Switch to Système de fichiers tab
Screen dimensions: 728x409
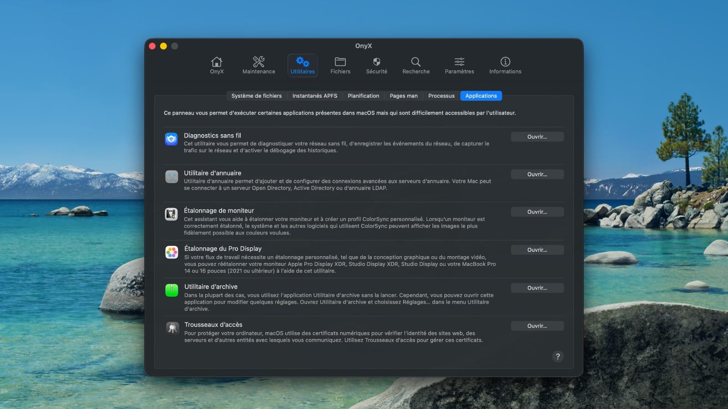coord(256,96)
